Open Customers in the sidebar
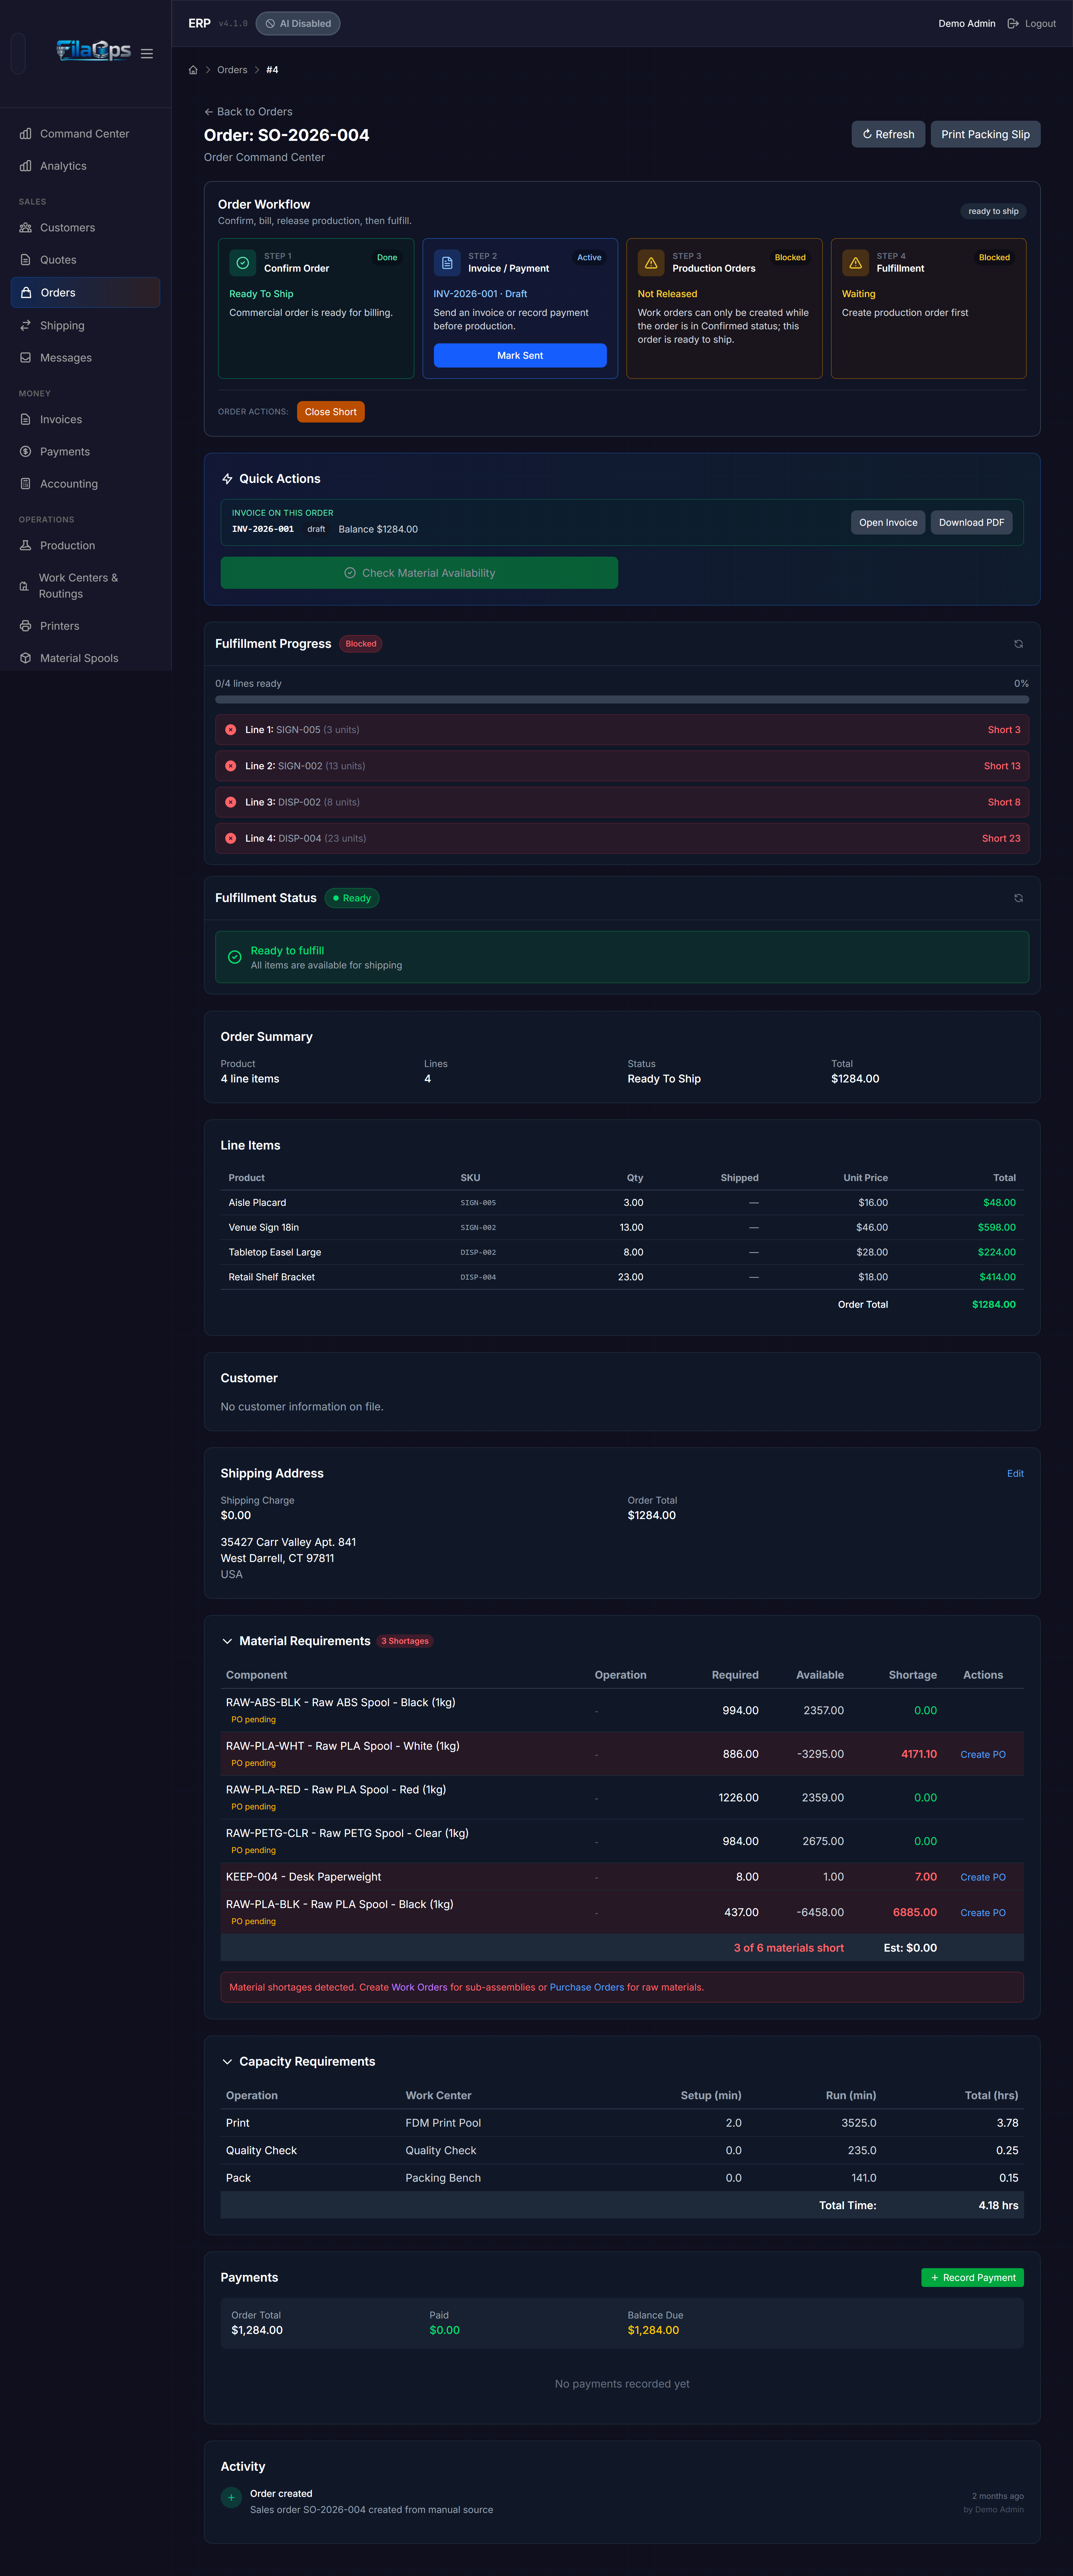Image resolution: width=1073 pixels, height=2576 pixels. point(85,228)
